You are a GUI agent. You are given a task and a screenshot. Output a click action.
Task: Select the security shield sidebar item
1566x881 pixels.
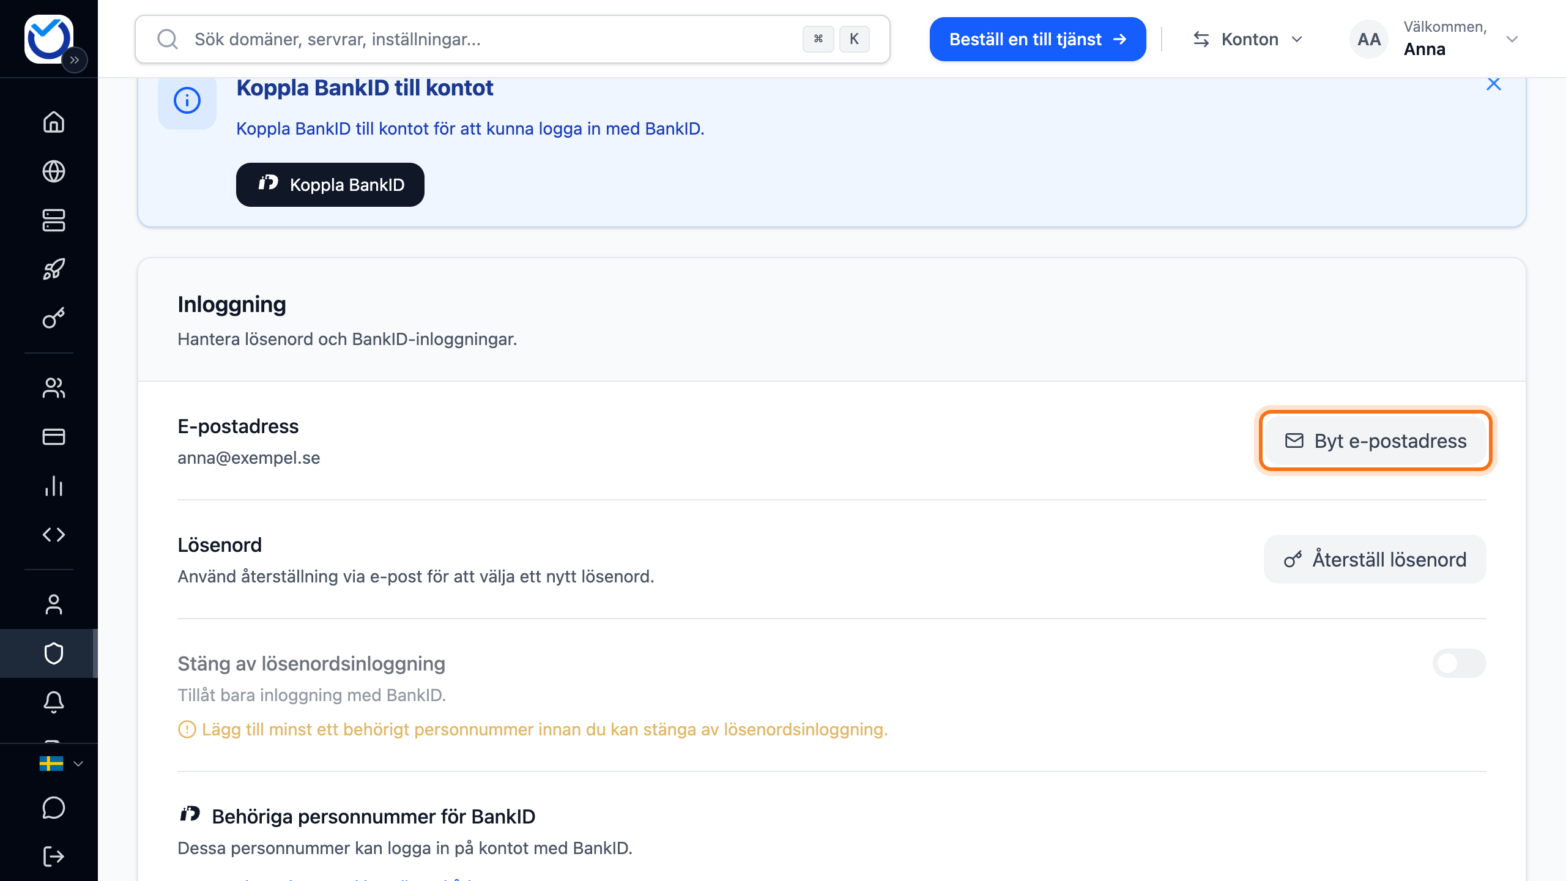[x=54, y=653]
